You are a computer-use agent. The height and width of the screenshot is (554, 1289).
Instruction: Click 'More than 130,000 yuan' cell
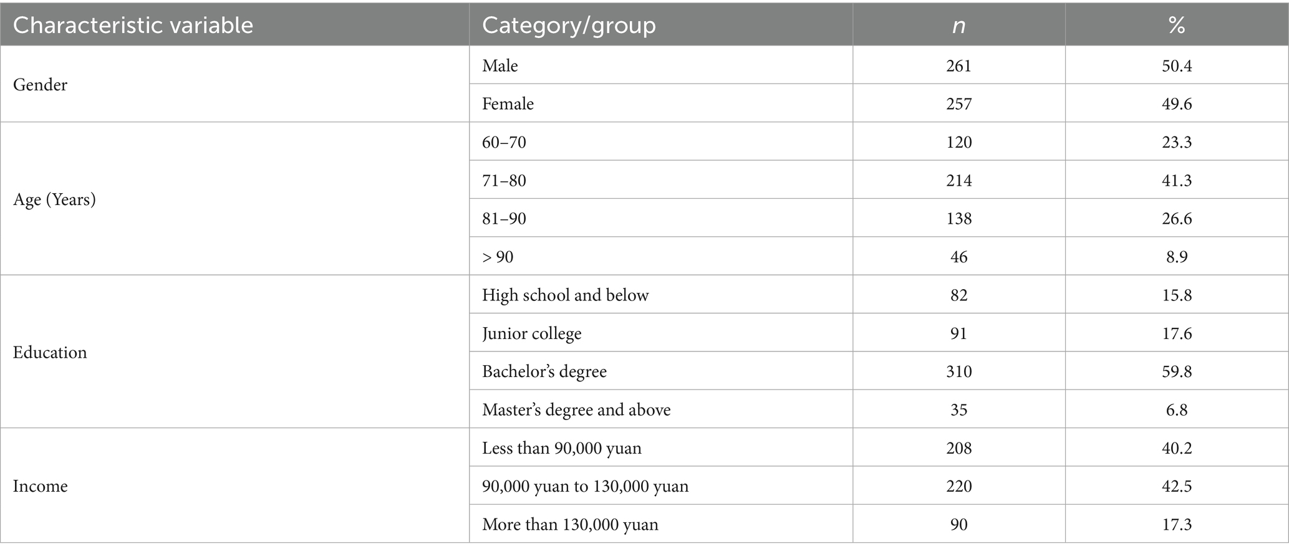(570, 525)
